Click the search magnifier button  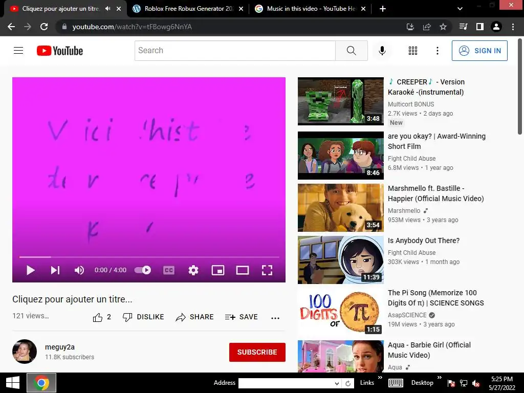pyautogui.click(x=351, y=51)
